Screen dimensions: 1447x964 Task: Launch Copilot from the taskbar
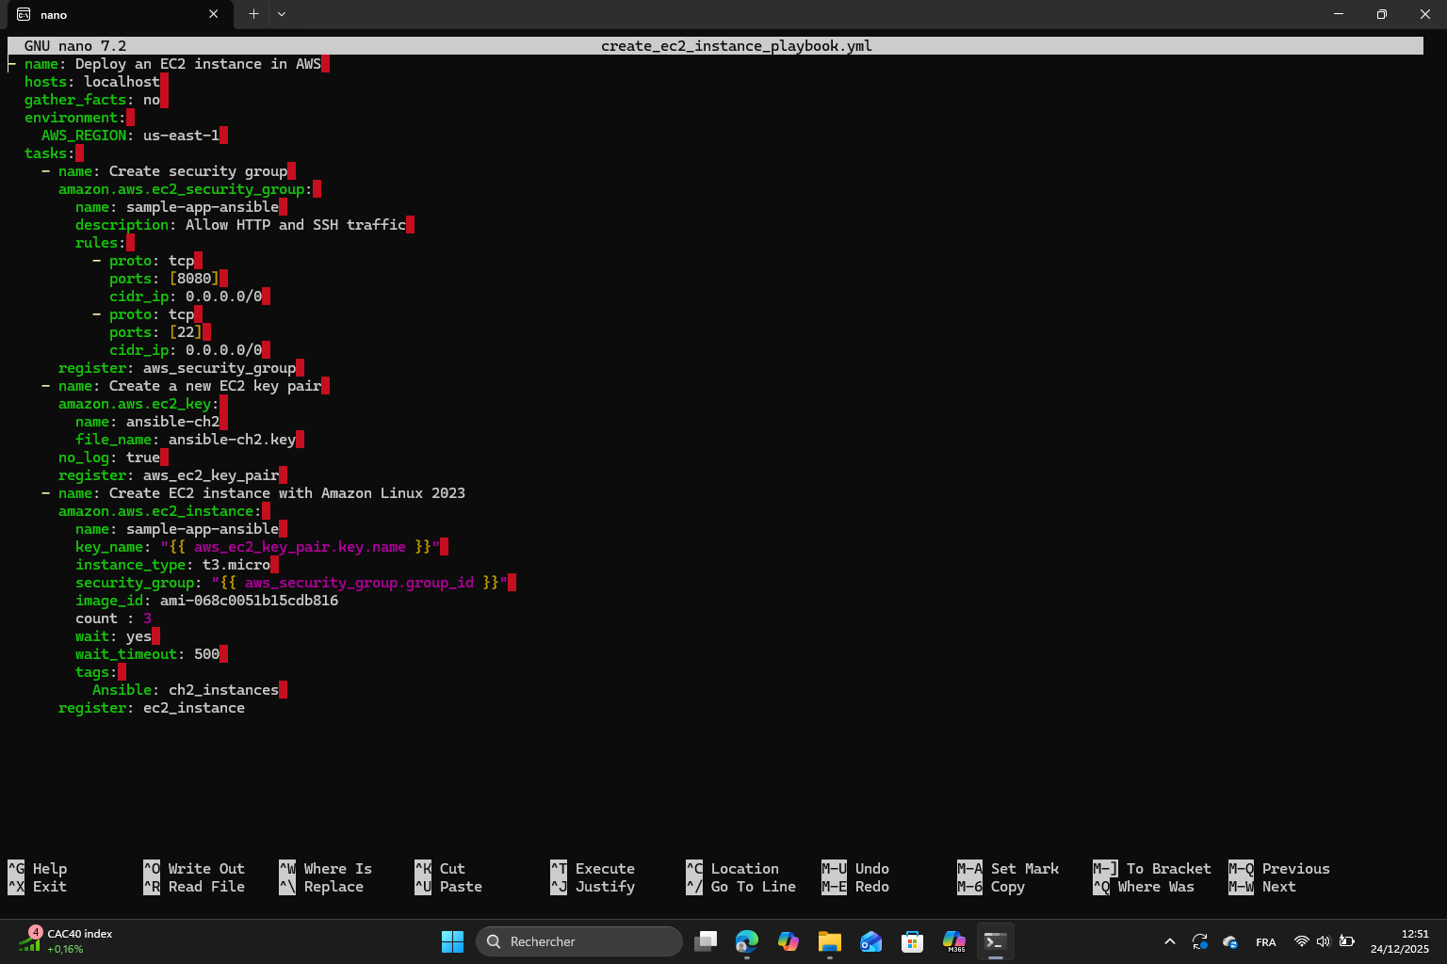(x=789, y=940)
